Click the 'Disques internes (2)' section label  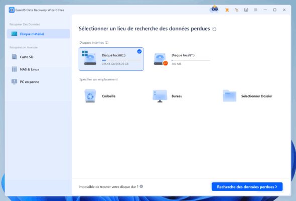point(94,43)
